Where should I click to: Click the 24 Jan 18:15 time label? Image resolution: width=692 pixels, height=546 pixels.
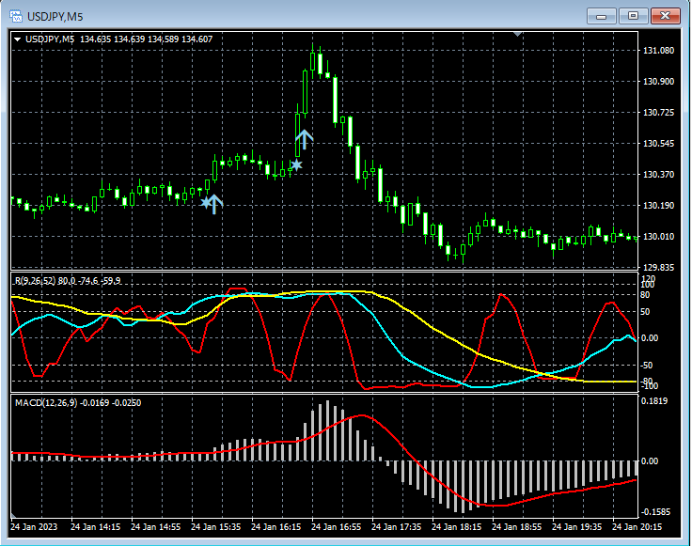[x=456, y=526]
